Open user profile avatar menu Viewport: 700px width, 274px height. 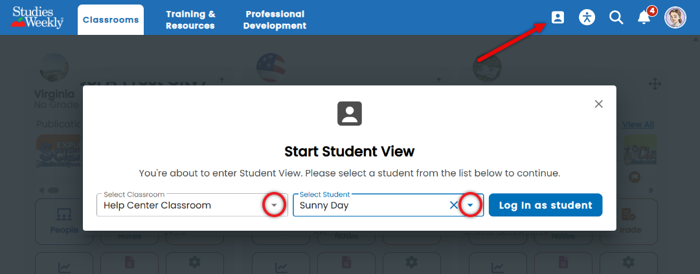point(675,18)
